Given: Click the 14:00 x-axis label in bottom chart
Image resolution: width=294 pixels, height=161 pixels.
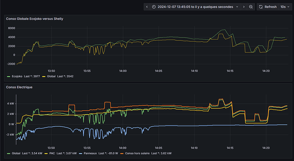Looking at the screenshot, I should coord(123,148).
